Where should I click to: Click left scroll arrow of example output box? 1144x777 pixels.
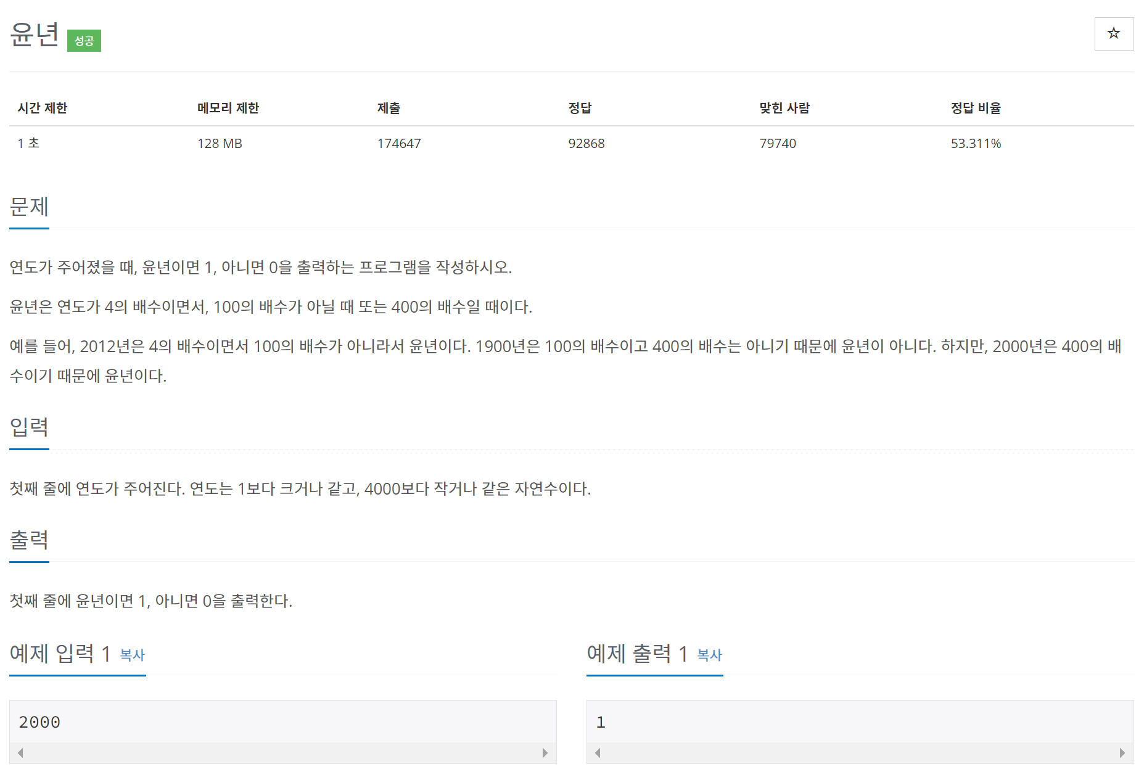(598, 753)
